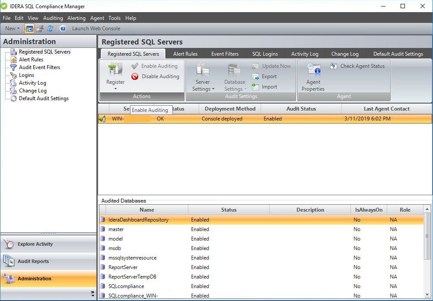433x301 pixels.
Task: Open the Auditing menu
Action: point(53,18)
